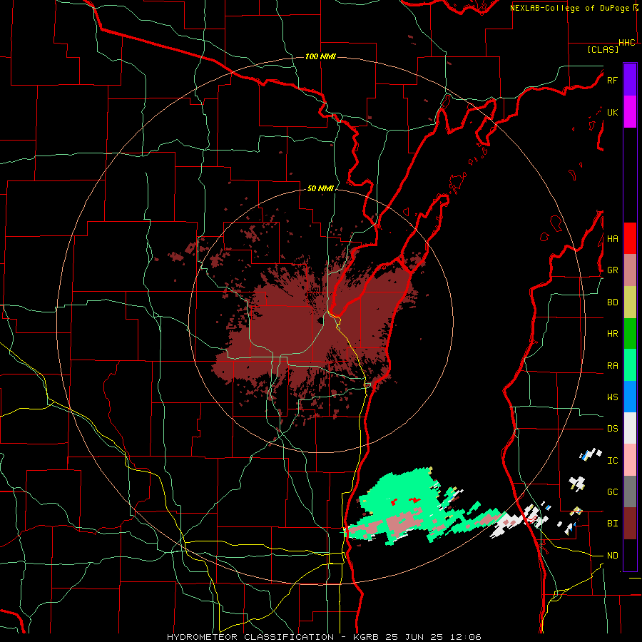642x642 pixels.
Task: Click the 'HR' legend label
Action: point(612,334)
